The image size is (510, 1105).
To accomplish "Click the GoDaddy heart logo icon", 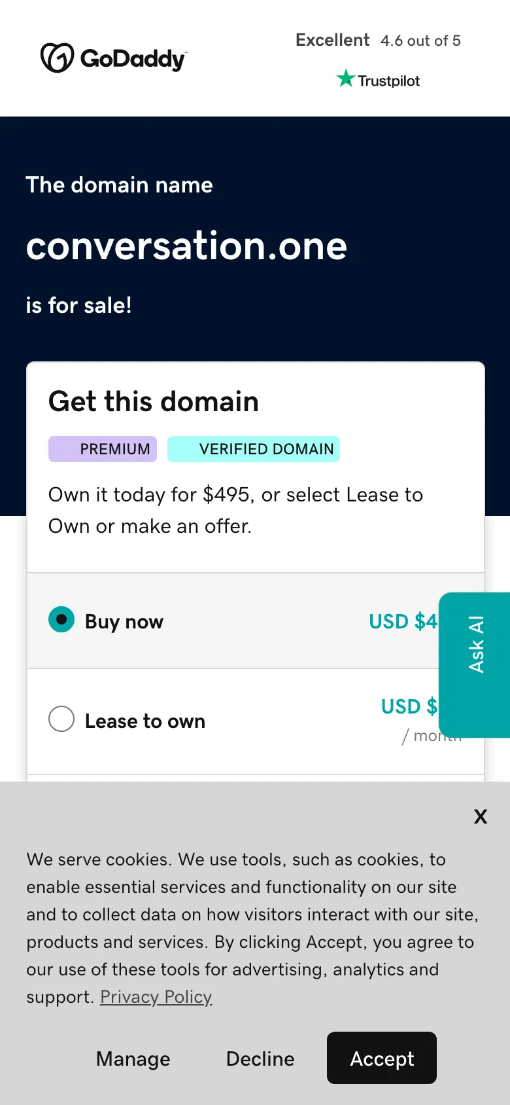I will tap(57, 58).
